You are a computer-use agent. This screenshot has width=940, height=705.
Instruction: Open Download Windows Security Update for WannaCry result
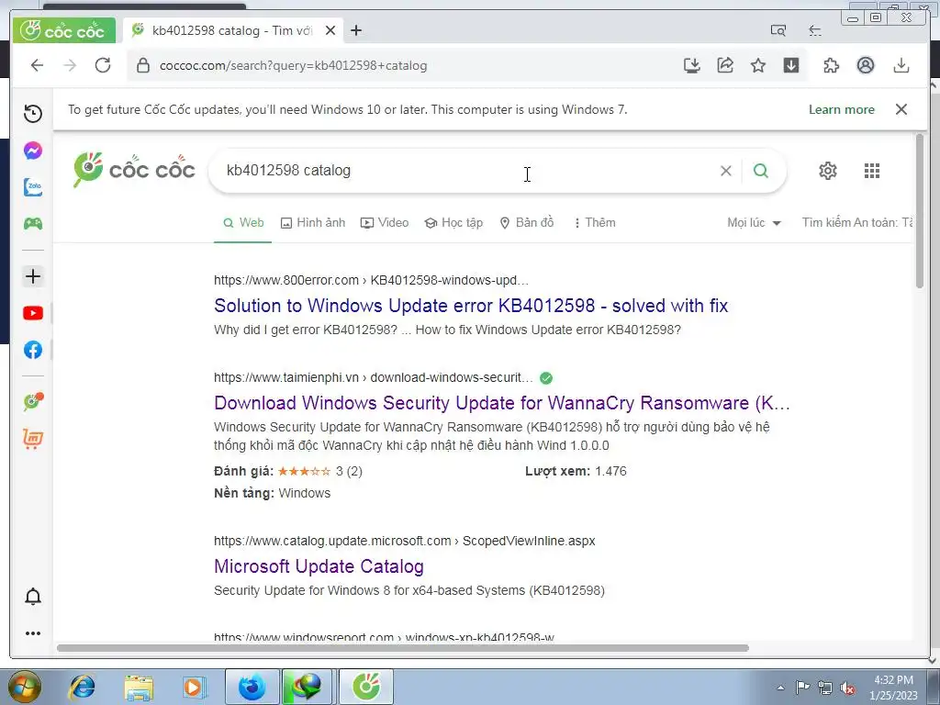click(502, 403)
